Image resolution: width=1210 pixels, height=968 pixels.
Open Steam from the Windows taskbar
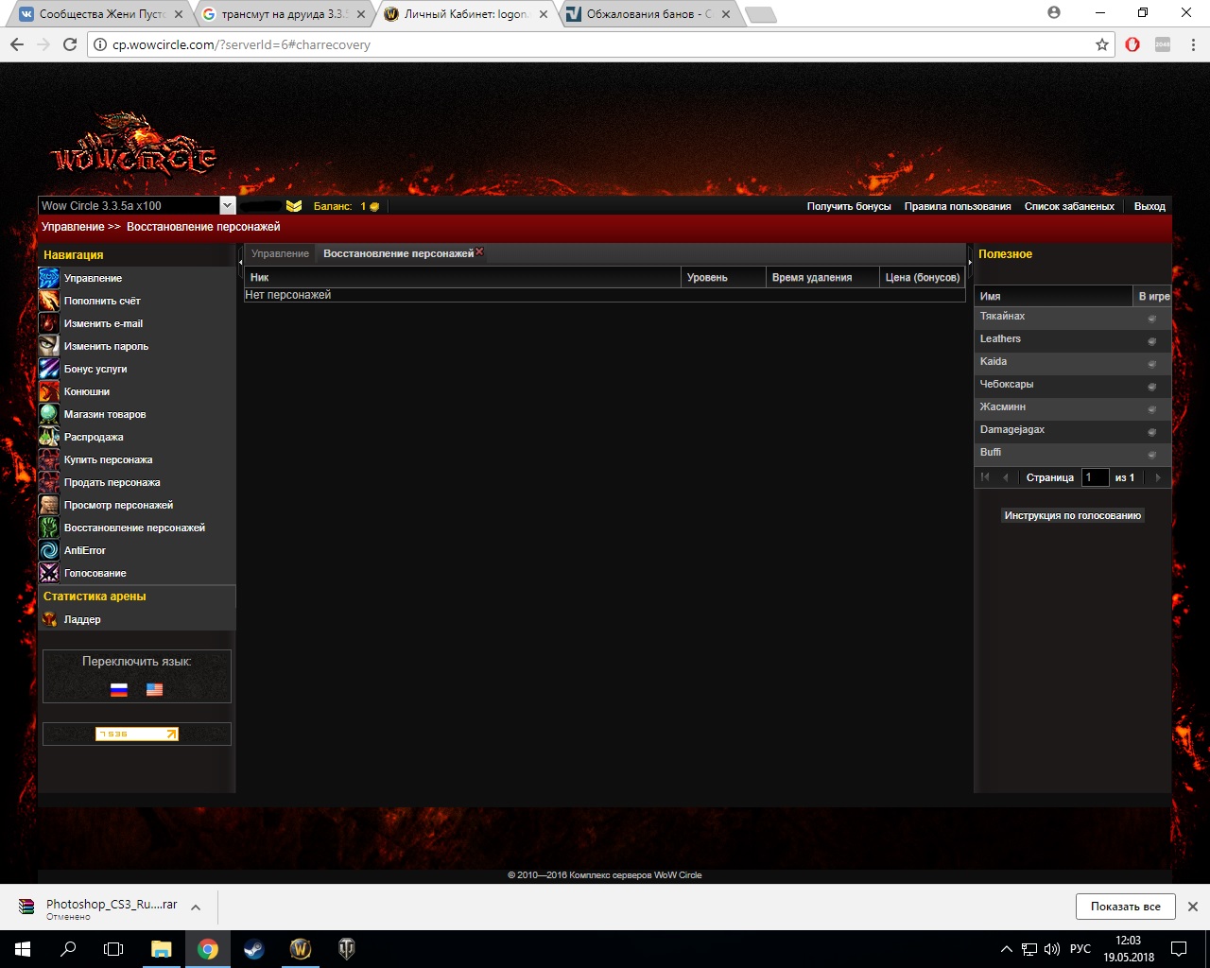[x=254, y=949]
